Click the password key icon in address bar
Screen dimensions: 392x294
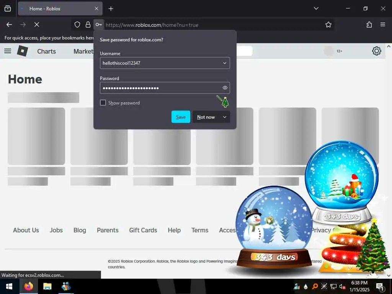click(x=99, y=24)
